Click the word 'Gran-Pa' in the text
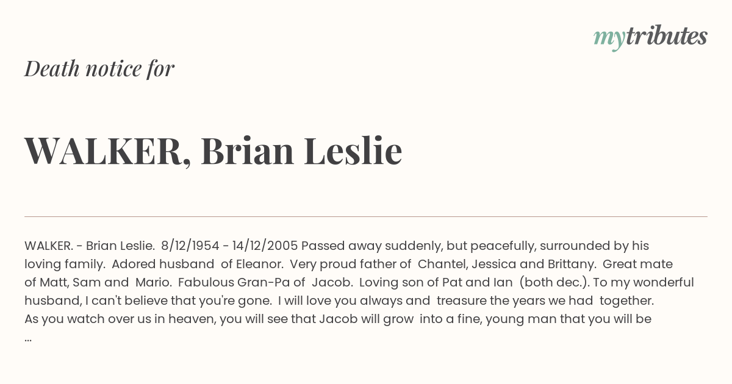The image size is (732, 384). 271,283
